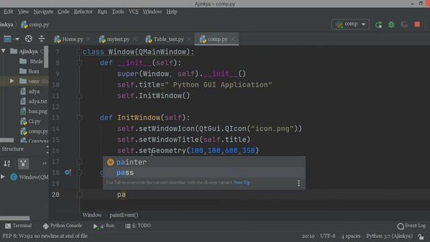
Task: Select Ci.py in project tree
Action: coord(30,121)
